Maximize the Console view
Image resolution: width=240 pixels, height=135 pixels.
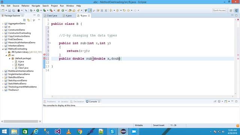click(x=236, y=101)
